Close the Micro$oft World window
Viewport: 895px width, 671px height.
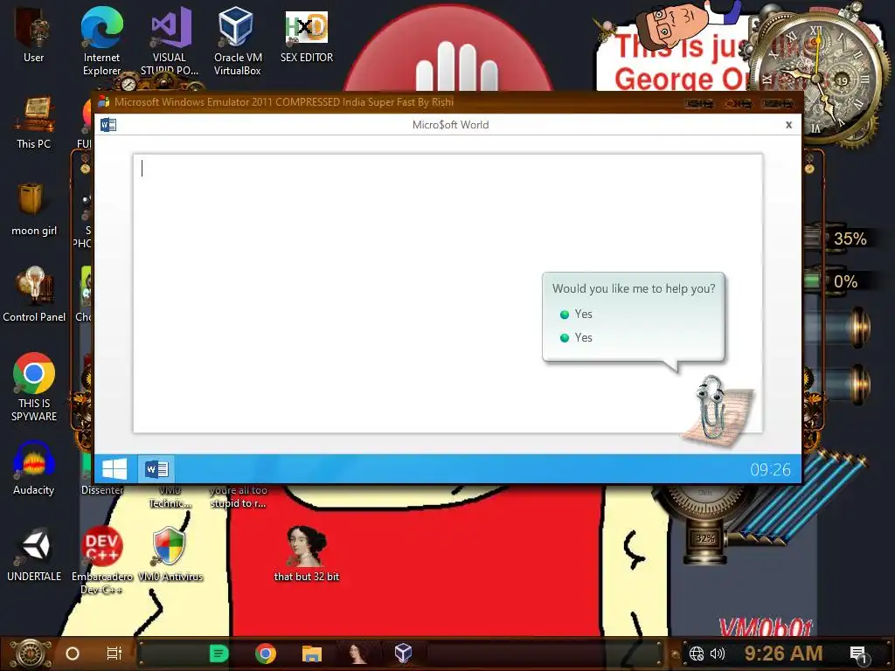789,125
